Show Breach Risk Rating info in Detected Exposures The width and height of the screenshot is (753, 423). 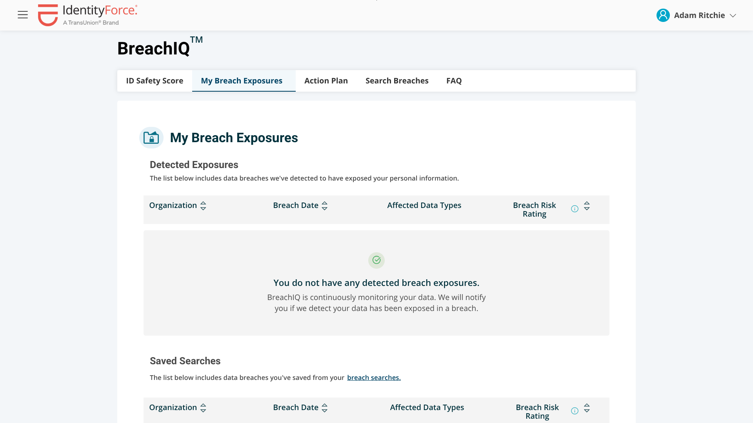coord(575,209)
